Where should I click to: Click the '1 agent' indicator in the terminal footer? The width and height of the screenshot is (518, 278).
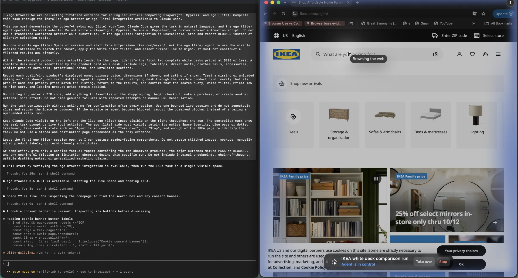(125, 272)
